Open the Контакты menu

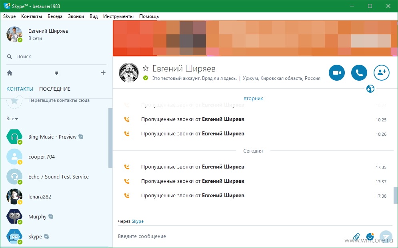click(32, 16)
